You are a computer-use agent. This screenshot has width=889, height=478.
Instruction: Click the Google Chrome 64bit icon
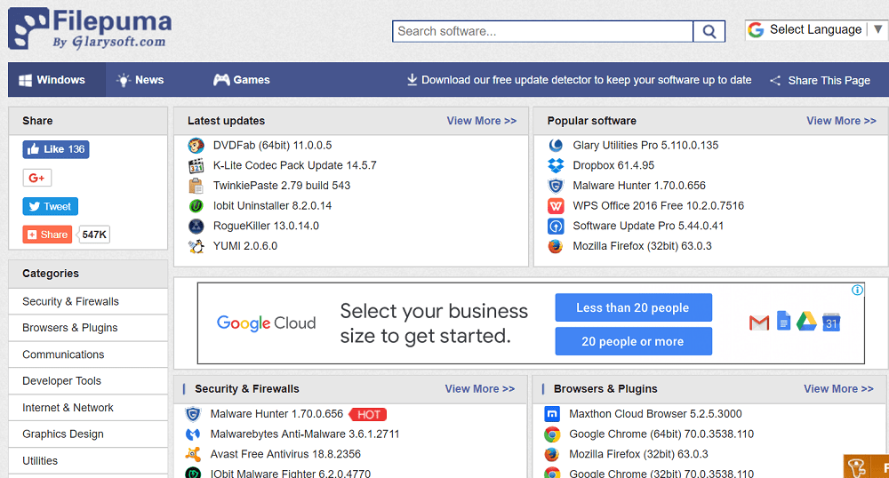pyautogui.click(x=552, y=434)
